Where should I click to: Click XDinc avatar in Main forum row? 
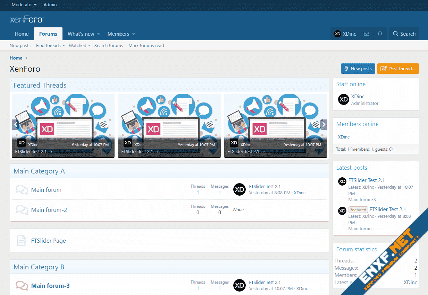240,189
